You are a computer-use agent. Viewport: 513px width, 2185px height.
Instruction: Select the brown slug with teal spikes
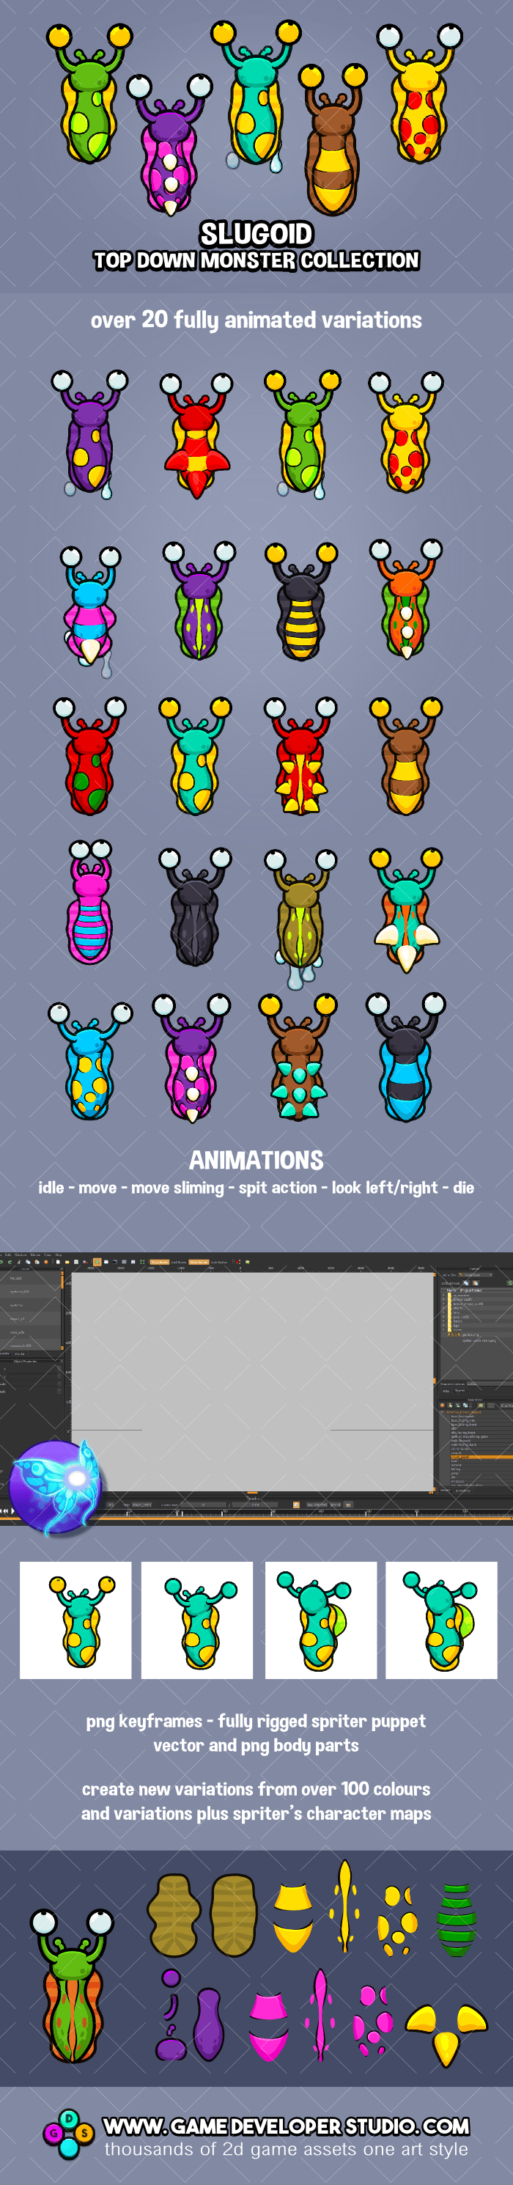pyautogui.click(x=298, y=1056)
